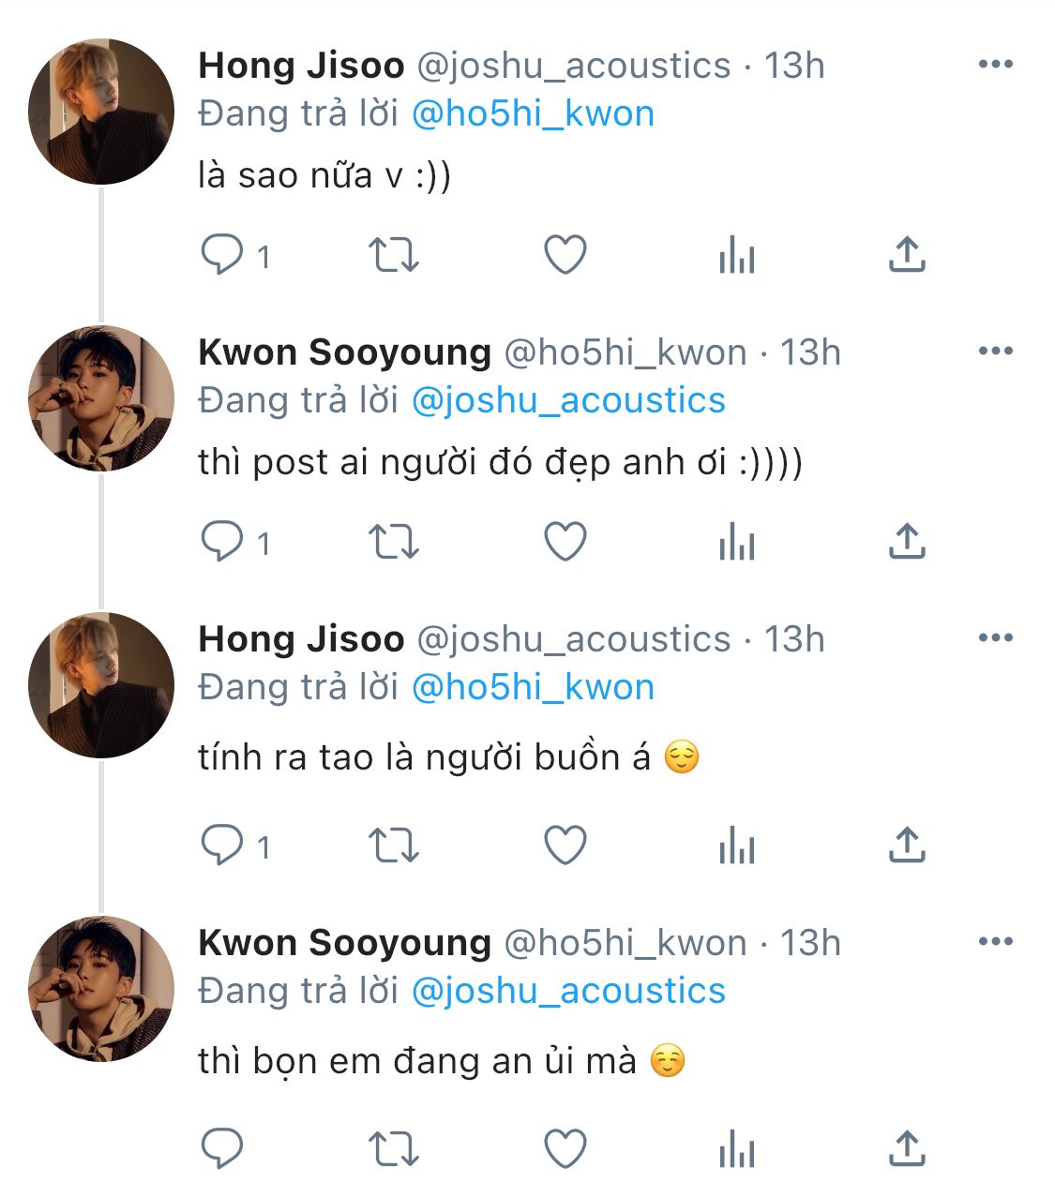Viewport: 1055px width, 1182px height.
Task: Share the 'tính ra tao là người buồn' tweet
Action: coord(907,846)
